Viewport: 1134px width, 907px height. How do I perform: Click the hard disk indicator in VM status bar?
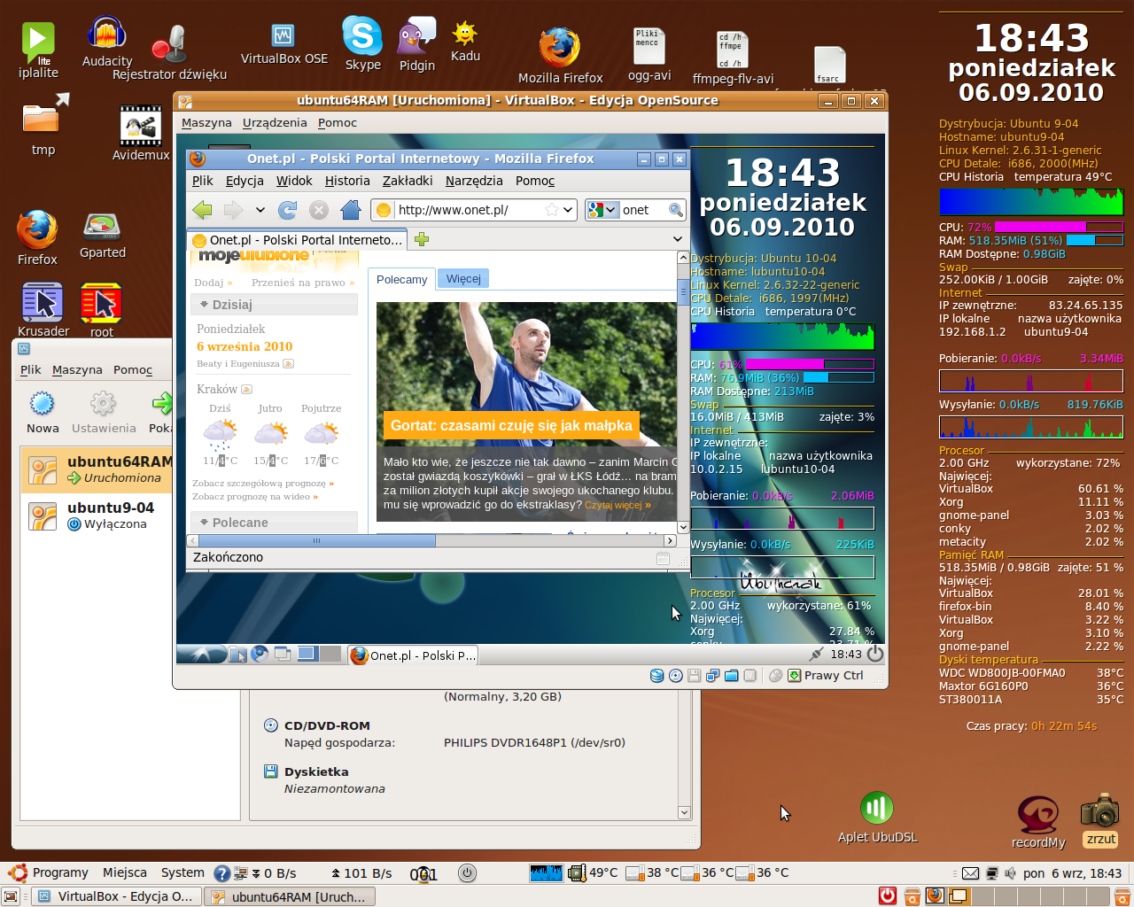(x=656, y=676)
